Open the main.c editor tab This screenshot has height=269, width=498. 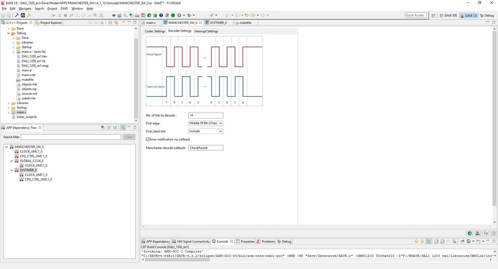pos(151,22)
